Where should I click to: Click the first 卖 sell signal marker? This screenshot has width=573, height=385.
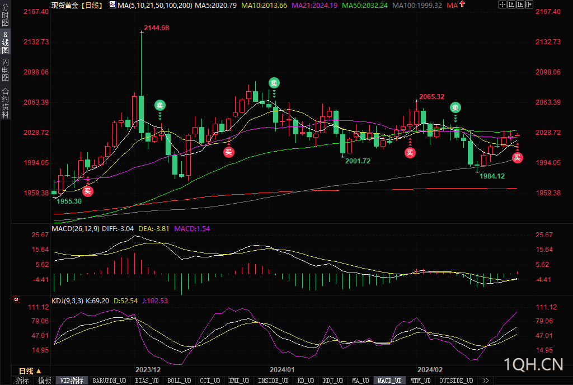pyautogui.click(x=160, y=105)
